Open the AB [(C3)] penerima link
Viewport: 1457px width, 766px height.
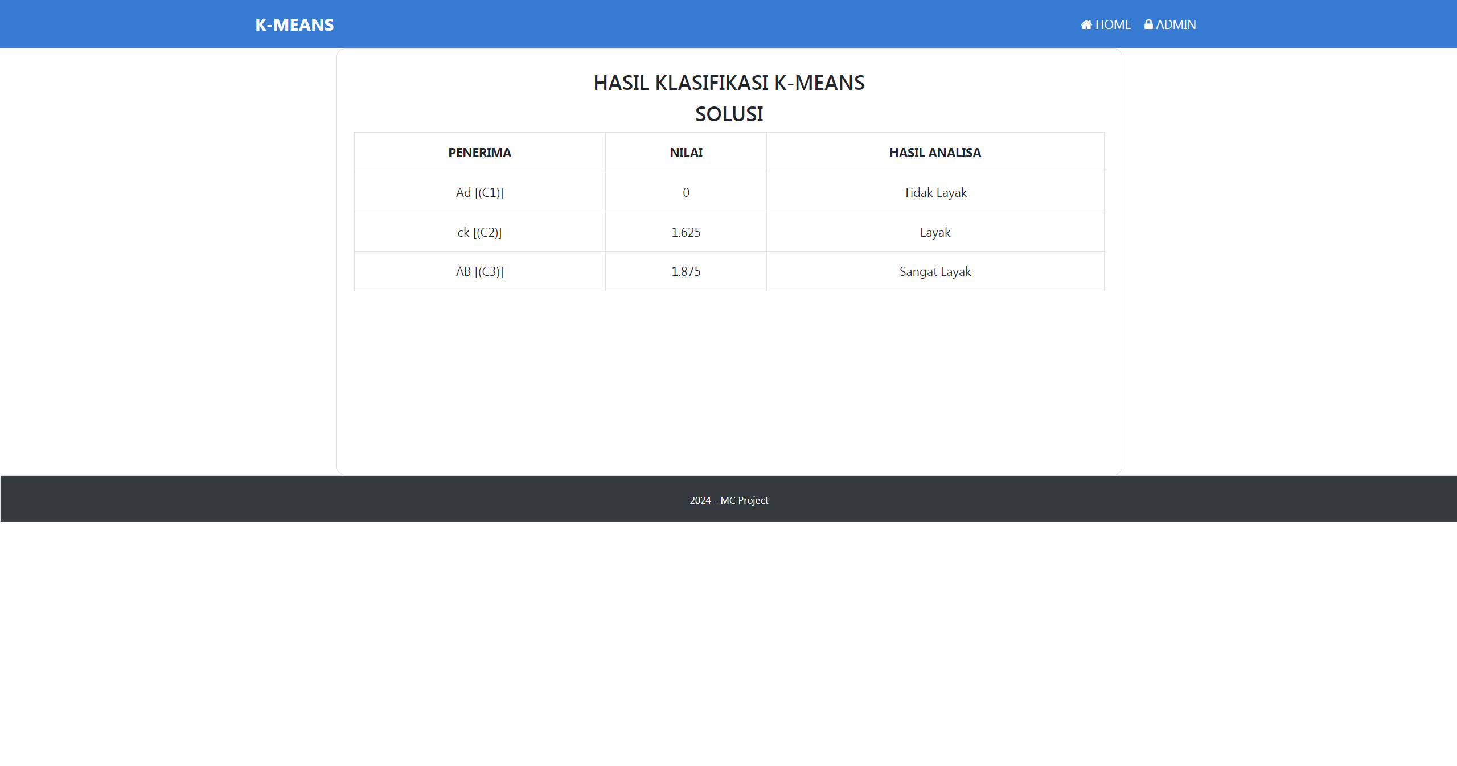pos(479,271)
